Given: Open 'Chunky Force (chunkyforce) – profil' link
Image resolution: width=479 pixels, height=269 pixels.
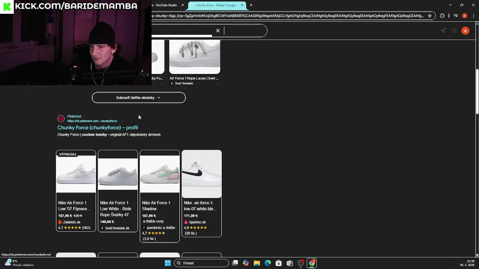Looking at the screenshot, I should pos(98,128).
